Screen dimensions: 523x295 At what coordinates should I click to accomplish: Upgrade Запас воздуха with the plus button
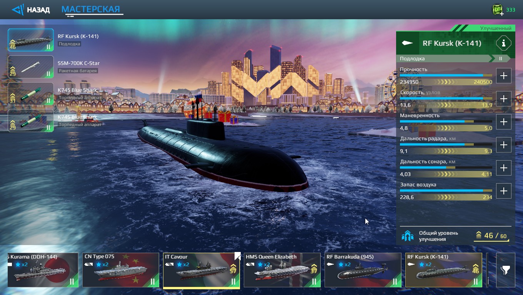pos(503,191)
